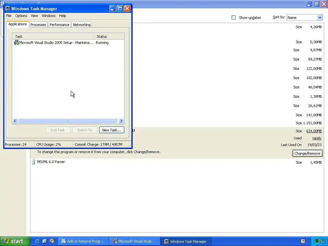Viewport: 328px width, 246px height.
Task: Click the Change/Remove button
Action: pyautogui.click(x=307, y=153)
